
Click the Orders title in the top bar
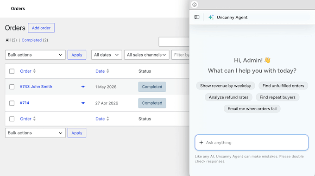pos(18,8)
